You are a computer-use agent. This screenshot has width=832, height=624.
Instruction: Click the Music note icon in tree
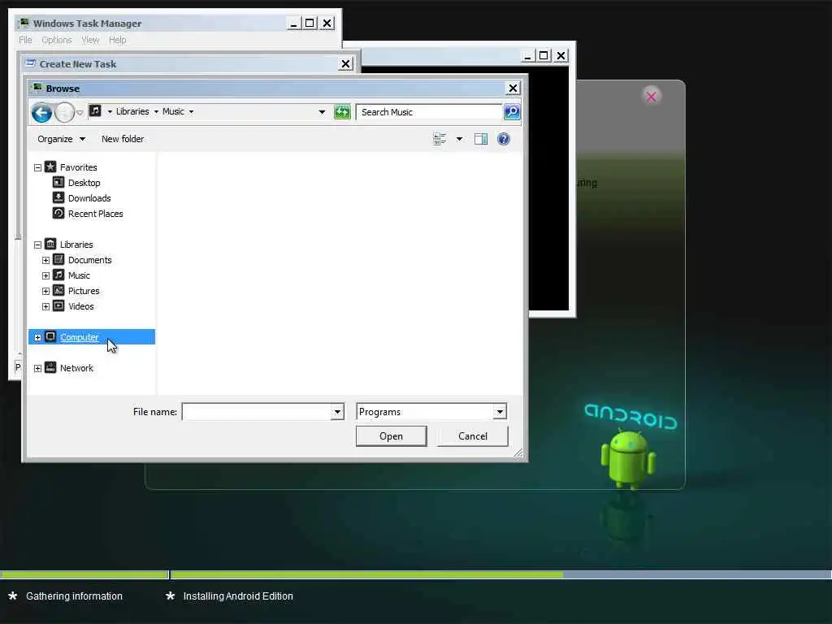coord(58,275)
